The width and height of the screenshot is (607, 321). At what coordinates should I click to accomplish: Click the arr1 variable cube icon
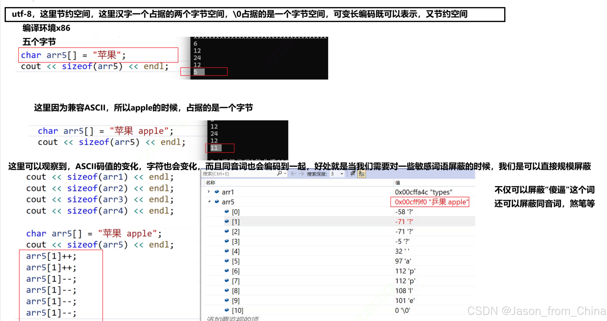point(217,192)
